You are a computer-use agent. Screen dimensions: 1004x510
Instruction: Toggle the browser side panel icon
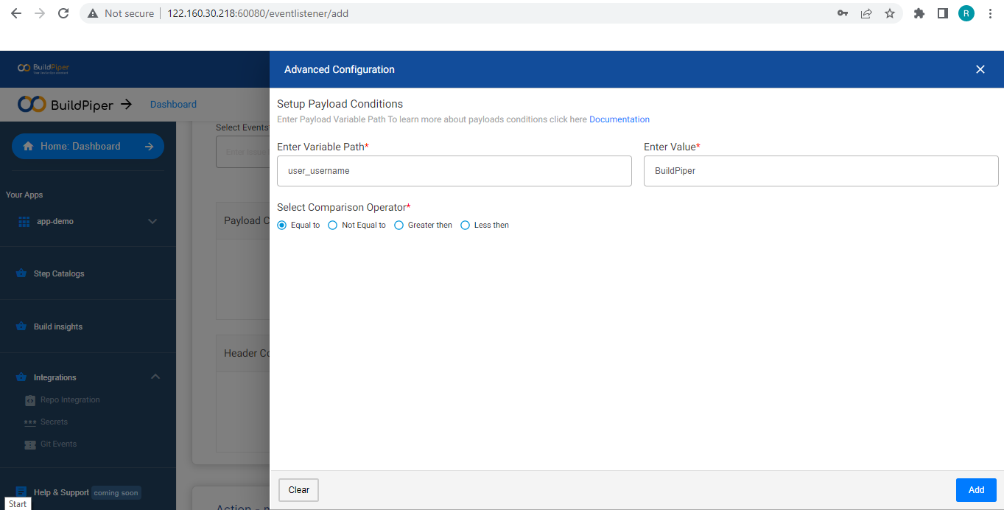tap(943, 13)
